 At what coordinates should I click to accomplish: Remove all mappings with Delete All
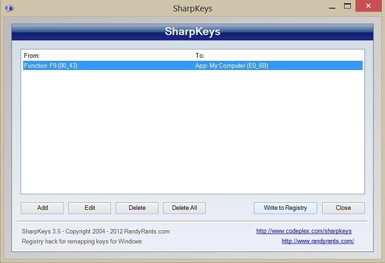(184, 208)
